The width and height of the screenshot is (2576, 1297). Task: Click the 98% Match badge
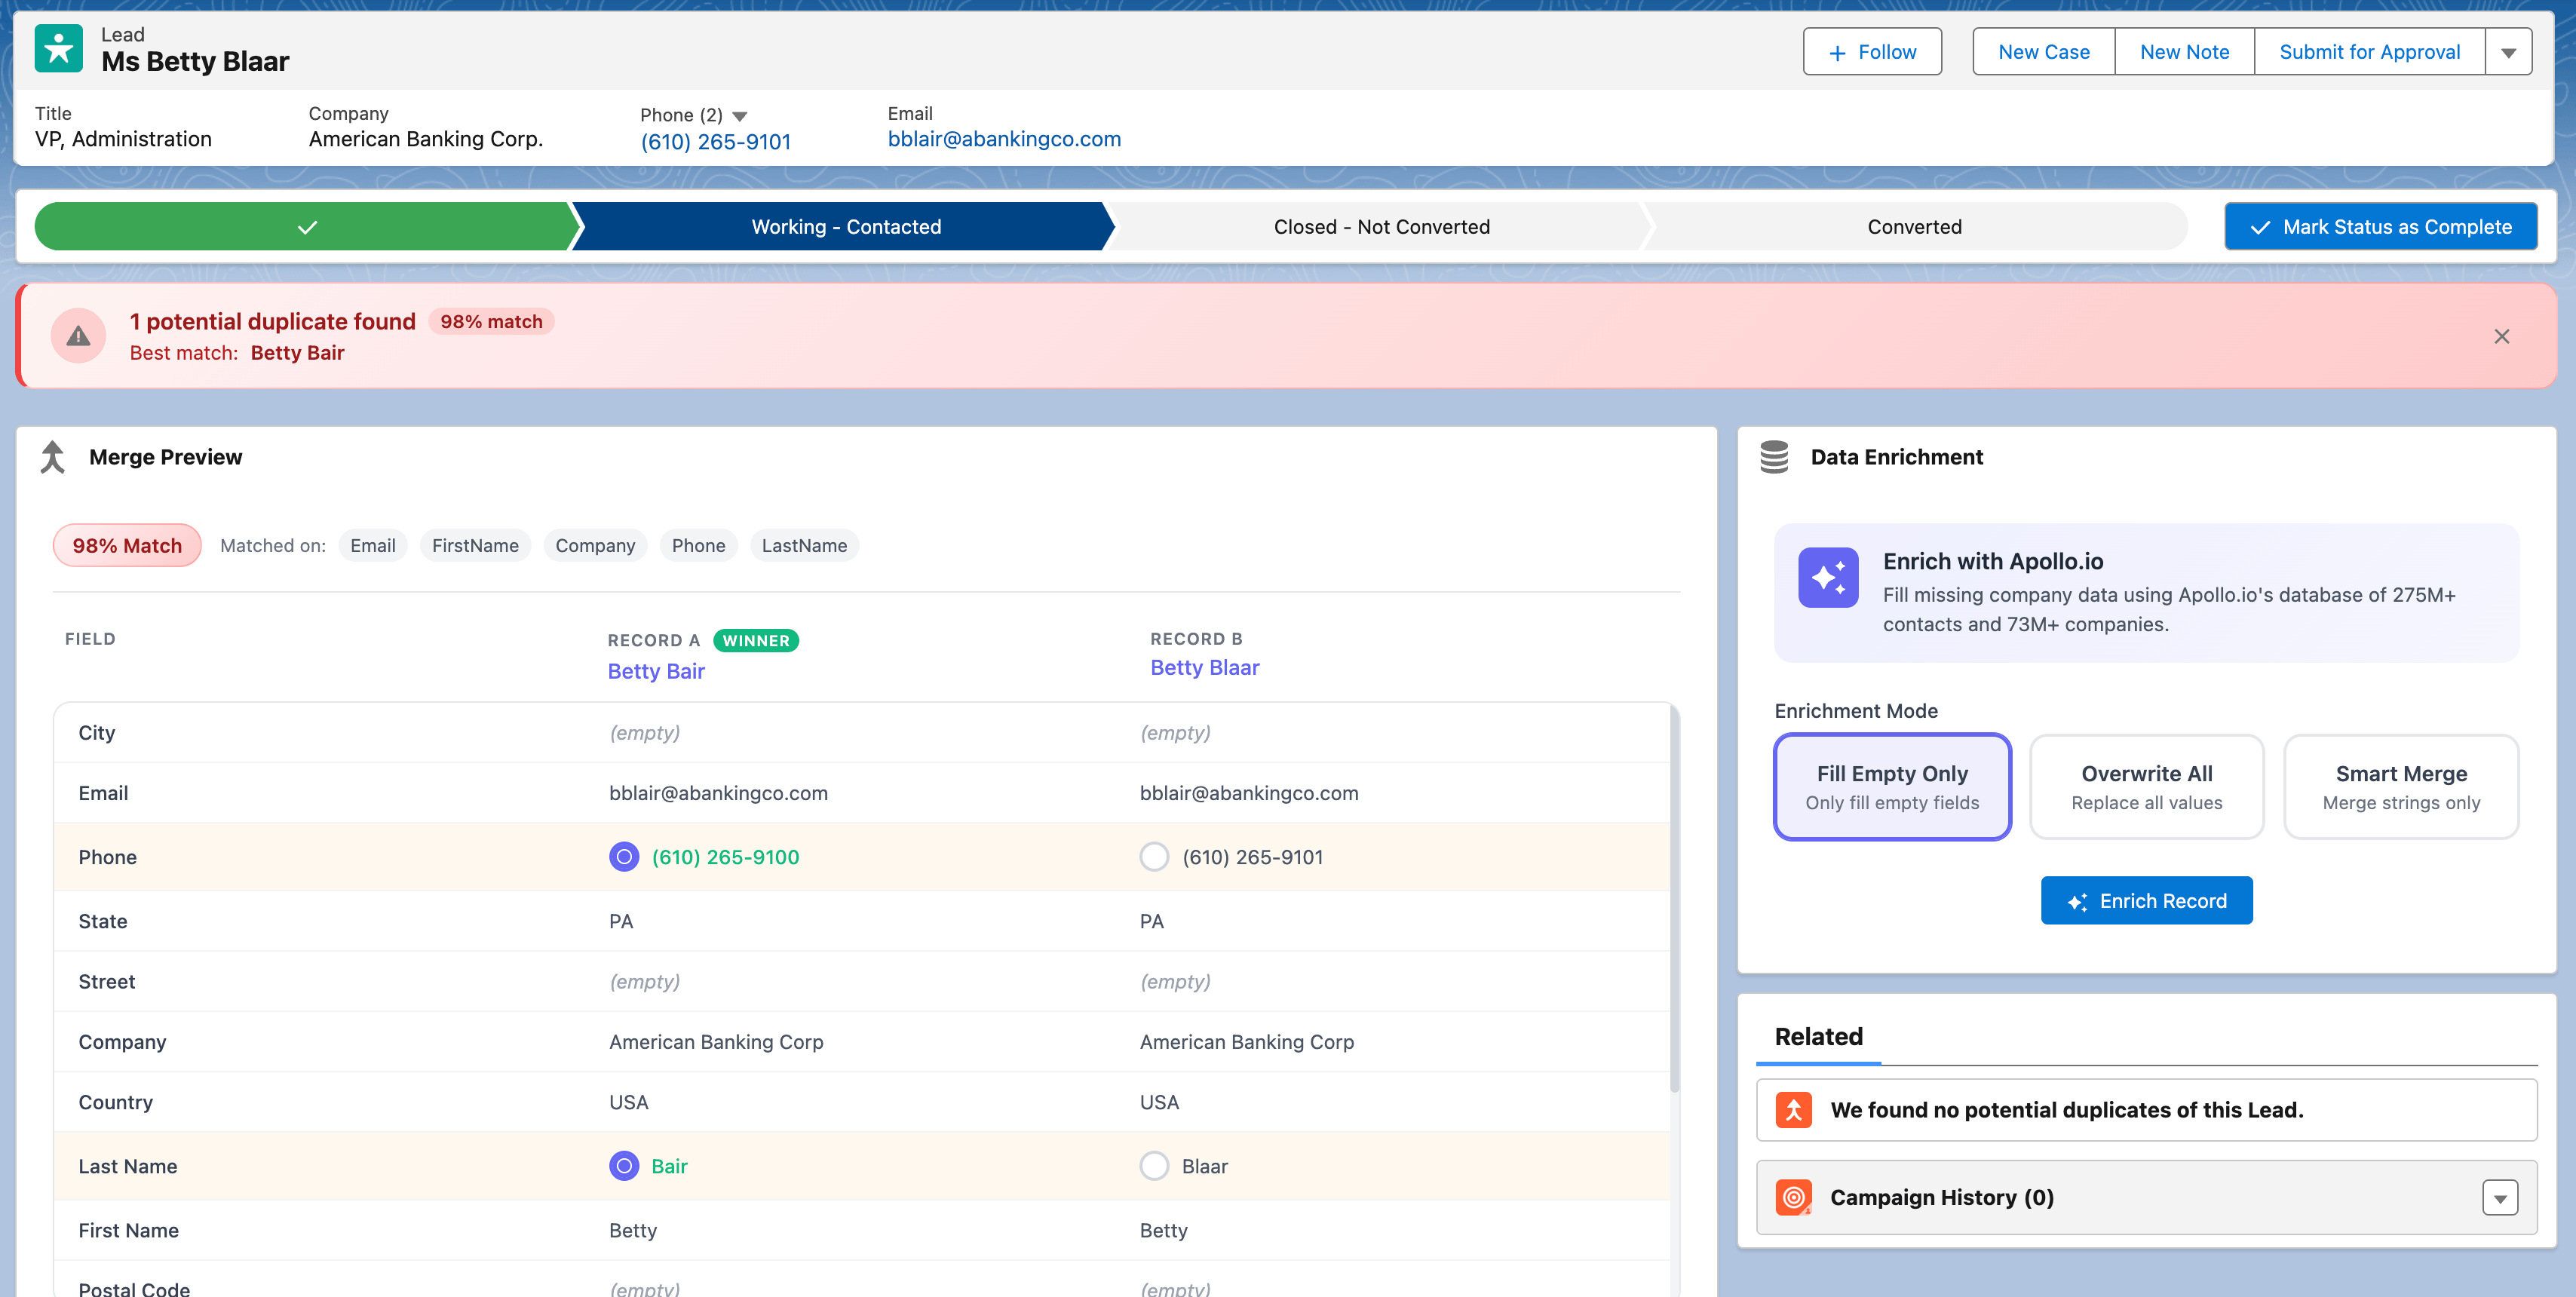(127, 545)
